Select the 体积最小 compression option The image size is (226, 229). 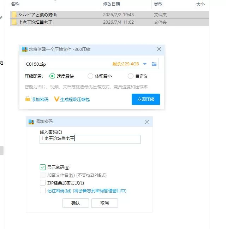pyautogui.click(x=90, y=76)
